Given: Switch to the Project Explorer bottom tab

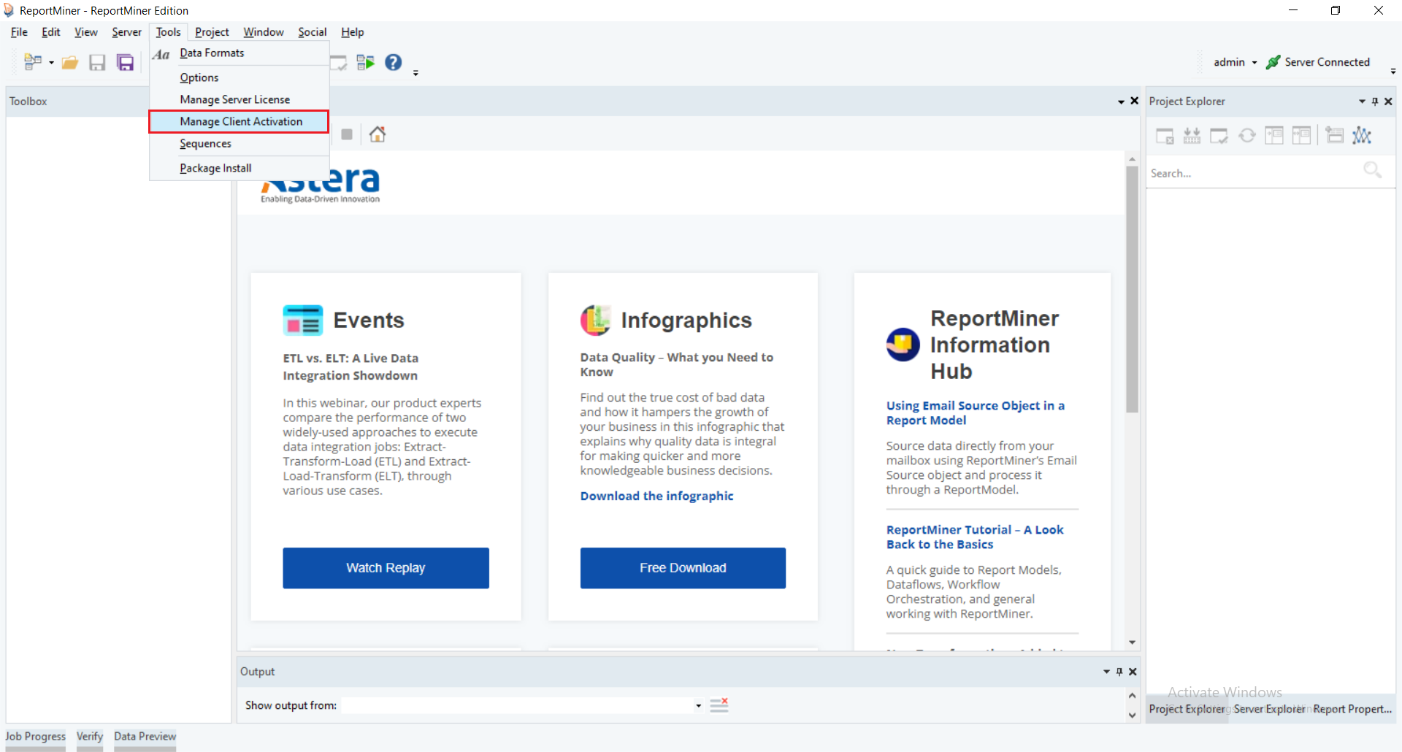Looking at the screenshot, I should click(1187, 709).
